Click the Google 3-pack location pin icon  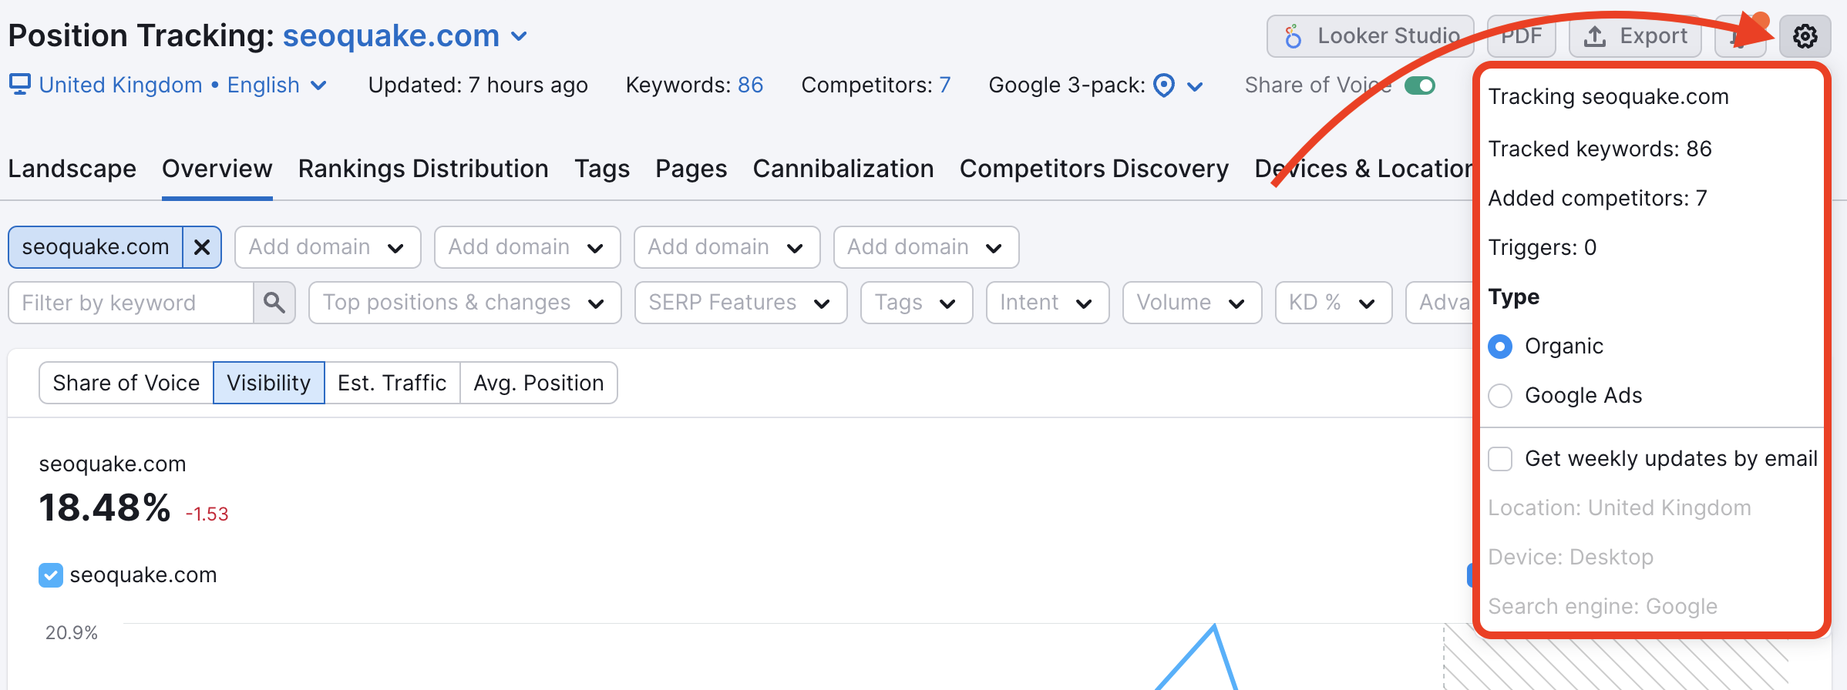pyautogui.click(x=1163, y=85)
